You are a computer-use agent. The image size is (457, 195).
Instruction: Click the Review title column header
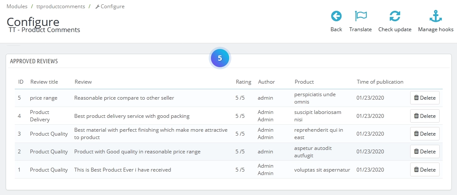point(44,82)
